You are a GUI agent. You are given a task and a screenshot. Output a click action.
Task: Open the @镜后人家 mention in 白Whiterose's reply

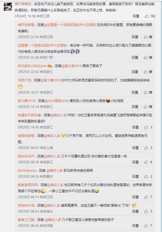pyautogui.click(x=54, y=171)
